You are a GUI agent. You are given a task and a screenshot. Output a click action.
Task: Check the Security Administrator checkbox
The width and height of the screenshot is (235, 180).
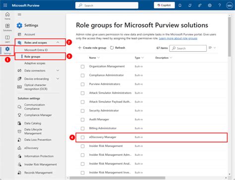point(83,111)
